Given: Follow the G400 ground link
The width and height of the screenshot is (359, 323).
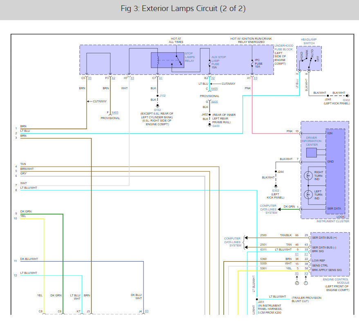Looking at the screenshot, I should click(x=216, y=126).
